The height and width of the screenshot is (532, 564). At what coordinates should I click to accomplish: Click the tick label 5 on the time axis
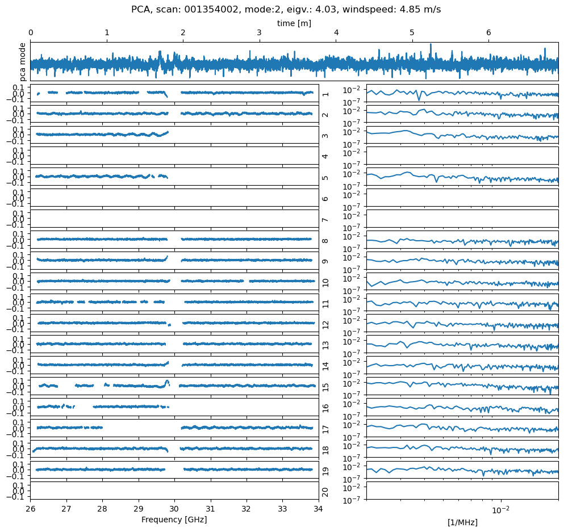coord(412,33)
